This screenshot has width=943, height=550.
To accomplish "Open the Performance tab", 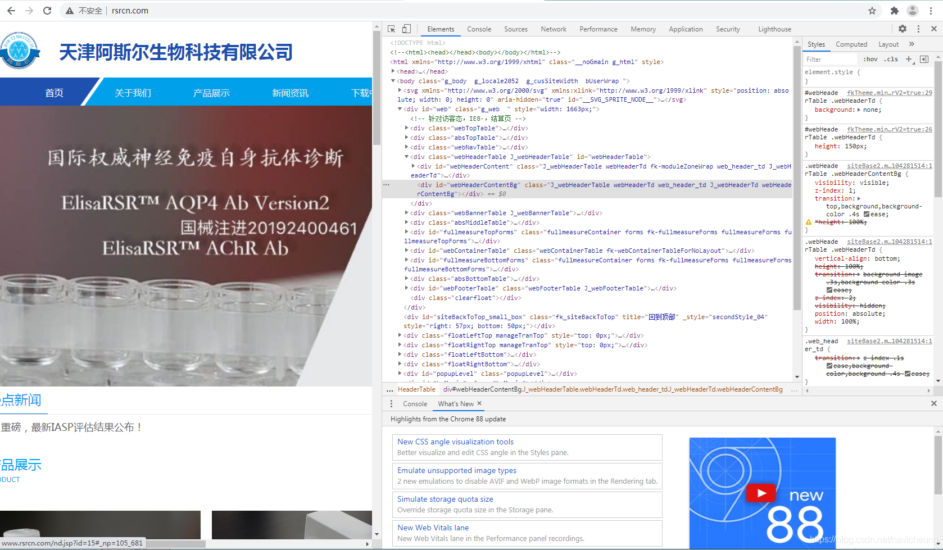I will (x=599, y=29).
